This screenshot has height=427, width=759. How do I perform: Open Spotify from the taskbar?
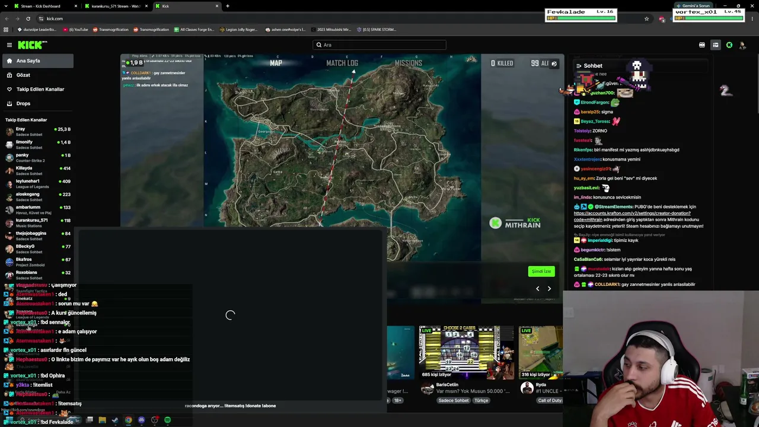(x=167, y=420)
